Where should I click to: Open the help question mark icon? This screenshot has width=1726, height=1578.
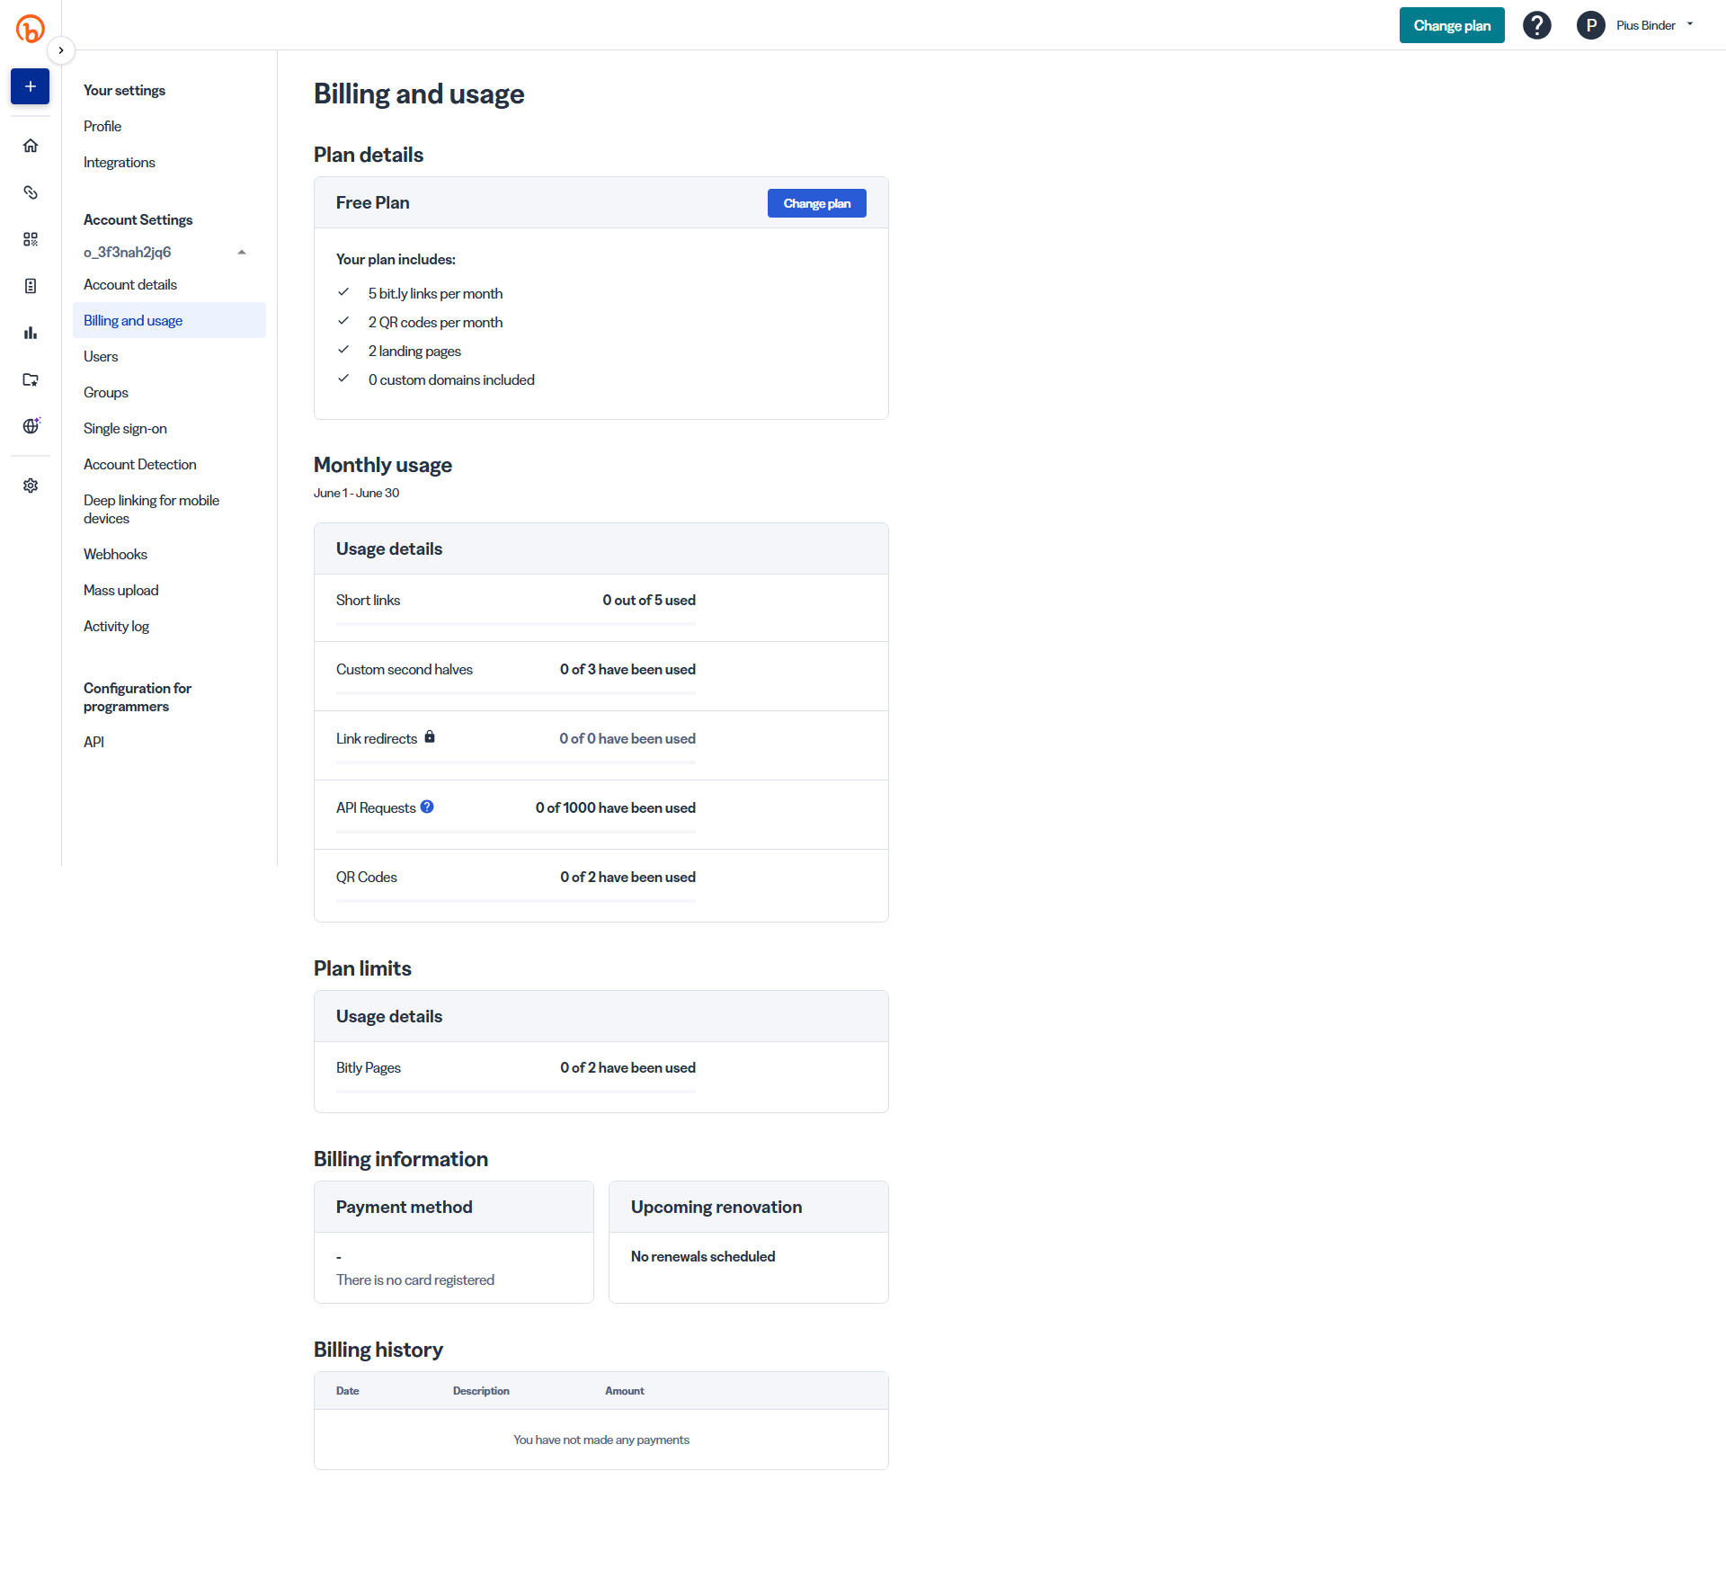(x=1536, y=25)
